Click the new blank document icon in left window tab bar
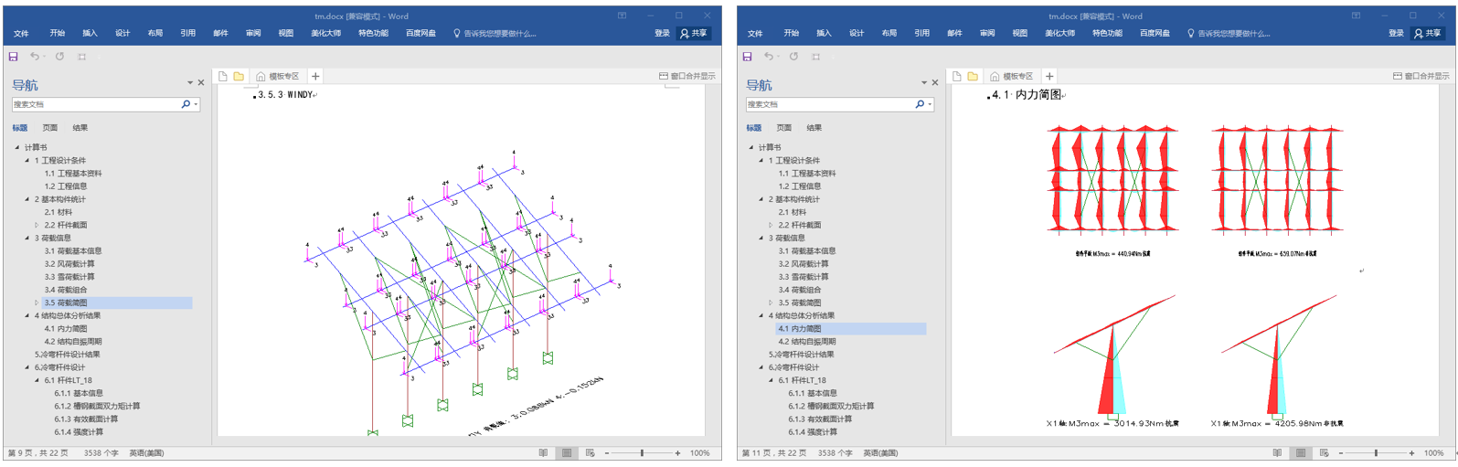Screen dimensions: 1458x467 (x=223, y=77)
